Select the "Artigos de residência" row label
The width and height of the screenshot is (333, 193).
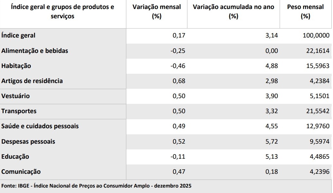pos(32,81)
